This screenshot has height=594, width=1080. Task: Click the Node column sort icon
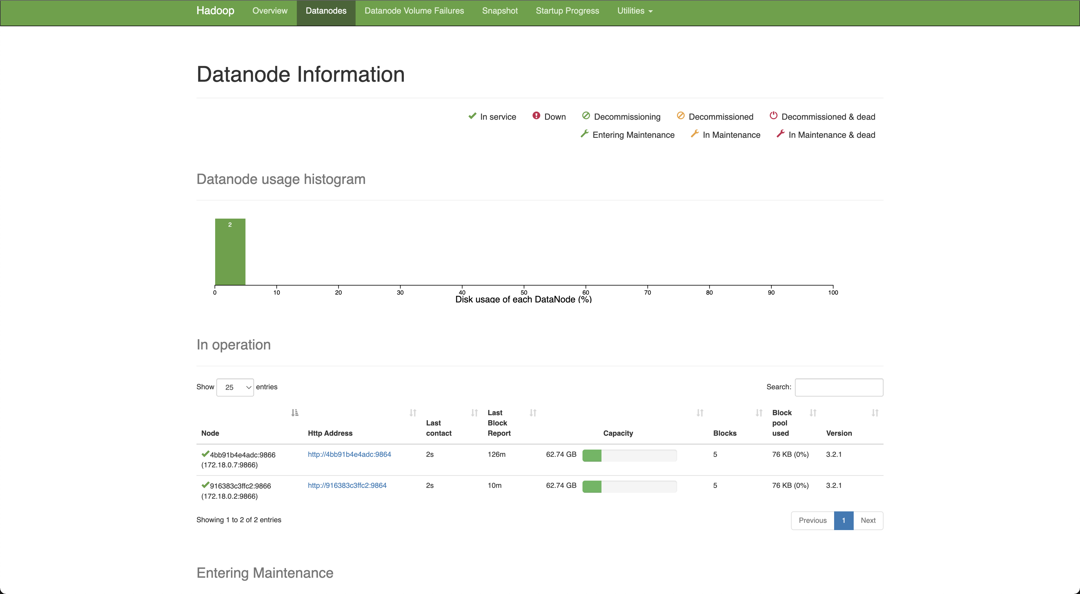(295, 413)
